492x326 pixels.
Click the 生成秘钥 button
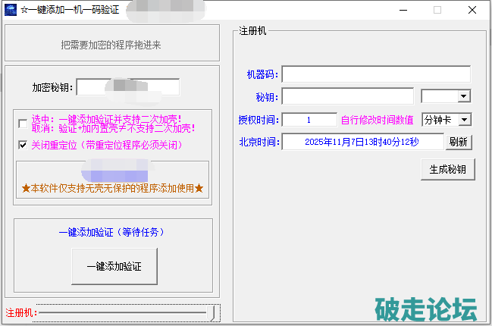(x=447, y=169)
